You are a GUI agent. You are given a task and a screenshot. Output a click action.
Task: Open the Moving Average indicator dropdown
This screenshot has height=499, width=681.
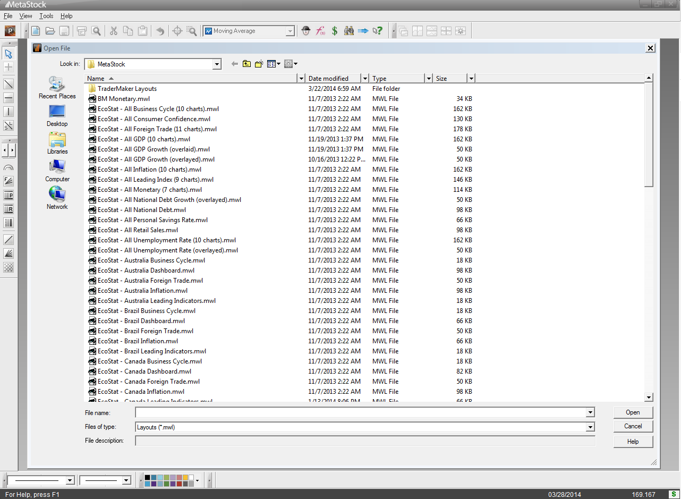pos(290,31)
